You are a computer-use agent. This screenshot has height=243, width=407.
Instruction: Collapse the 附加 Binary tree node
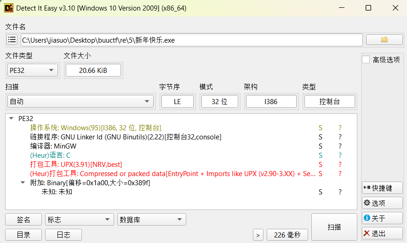pyautogui.click(x=23, y=182)
